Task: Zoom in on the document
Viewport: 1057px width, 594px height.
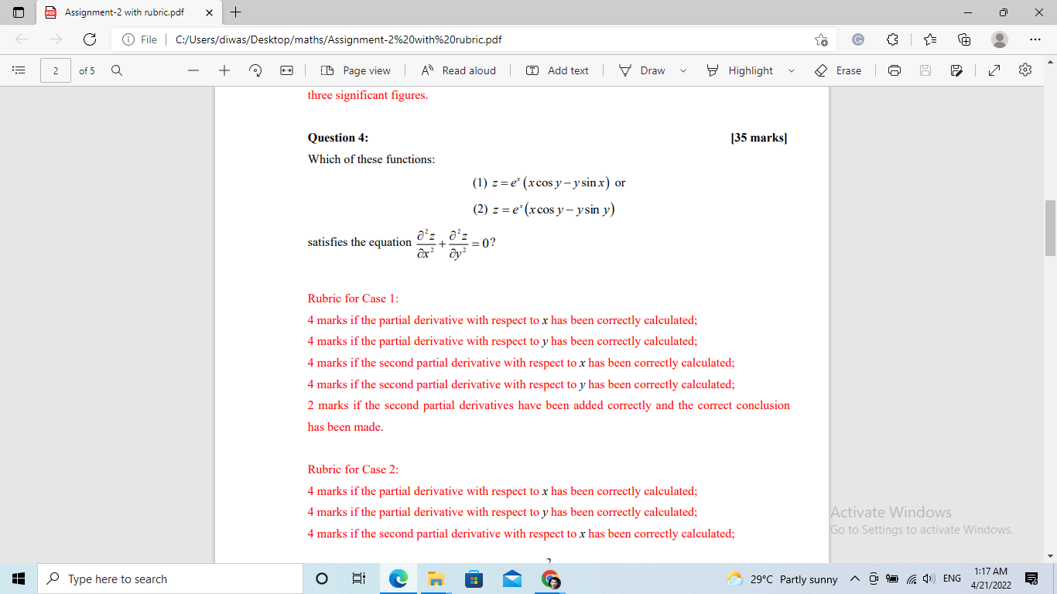Action: pyautogui.click(x=224, y=70)
